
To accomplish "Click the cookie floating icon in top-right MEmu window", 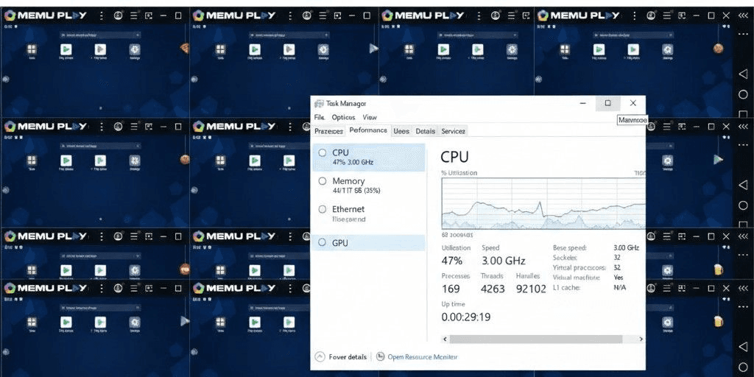I will 719,48.
